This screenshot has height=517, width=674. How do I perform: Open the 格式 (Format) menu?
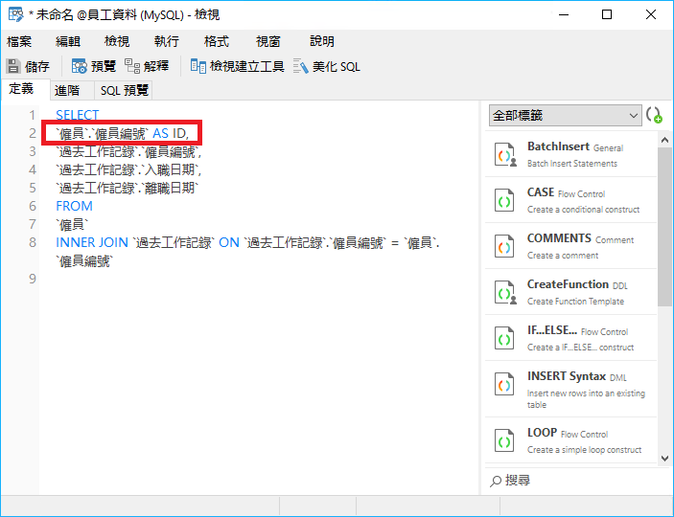[217, 41]
